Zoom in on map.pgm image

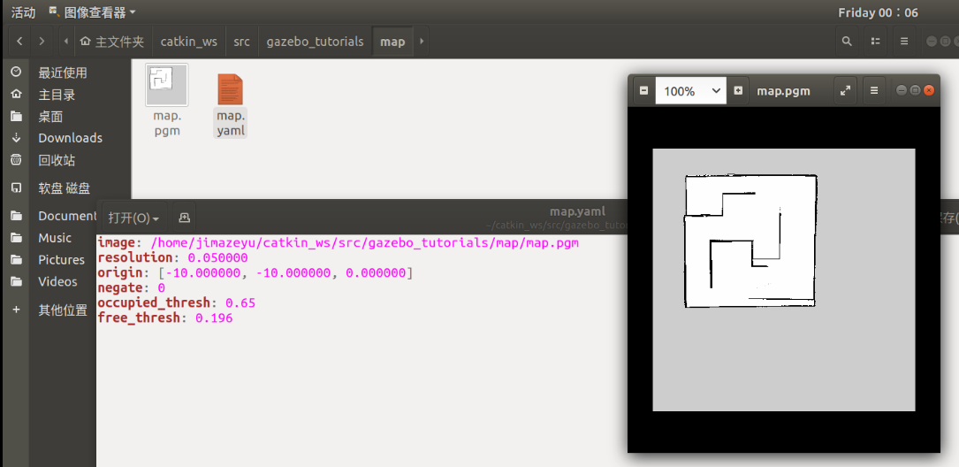pyautogui.click(x=738, y=90)
